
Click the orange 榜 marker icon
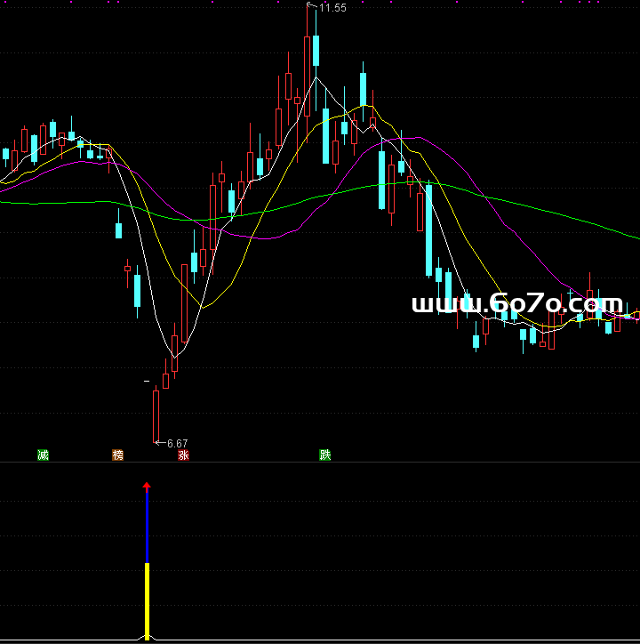pos(117,455)
